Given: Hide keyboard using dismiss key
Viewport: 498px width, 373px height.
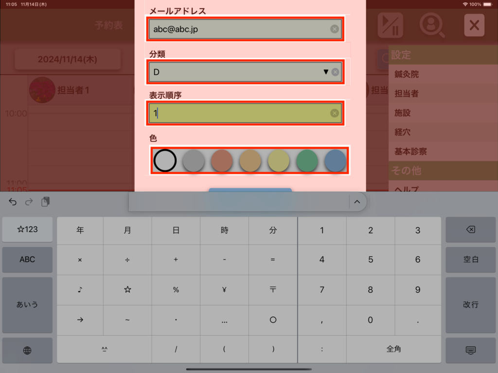Looking at the screenshot, I should click(x=470, y=350).
